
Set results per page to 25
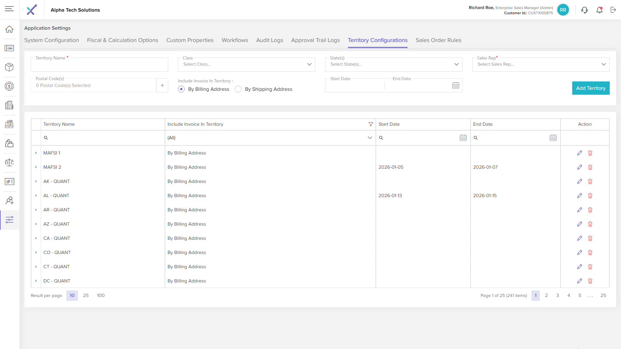tap(86, 295)
